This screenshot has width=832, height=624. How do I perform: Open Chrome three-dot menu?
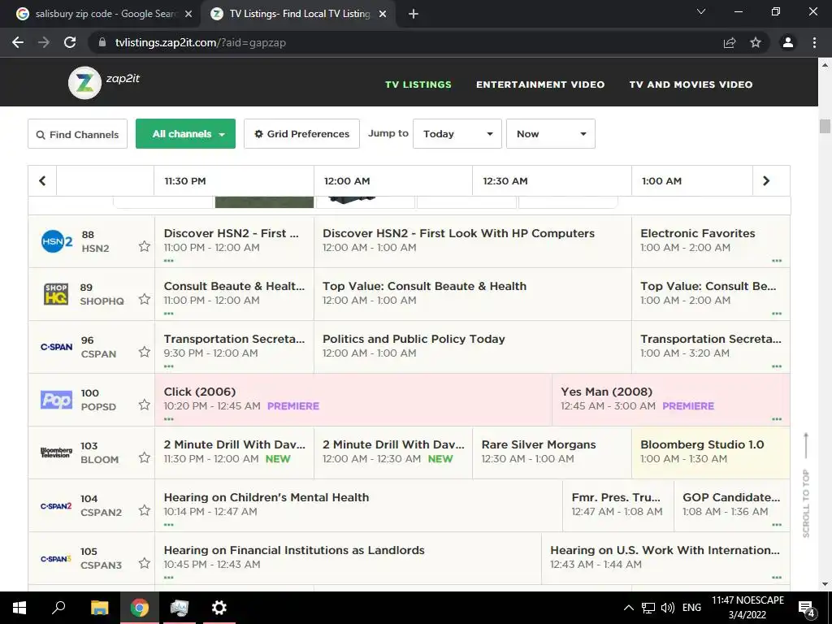coord(814,42)
